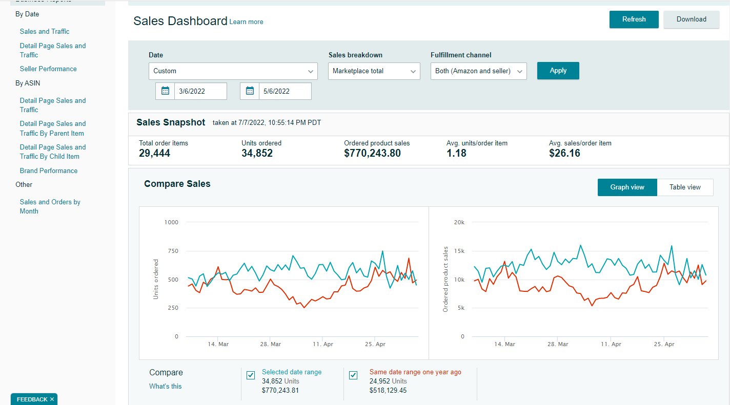Click the Avg. units/order item value 1.18
730x405 pixels.
(457, 153)
